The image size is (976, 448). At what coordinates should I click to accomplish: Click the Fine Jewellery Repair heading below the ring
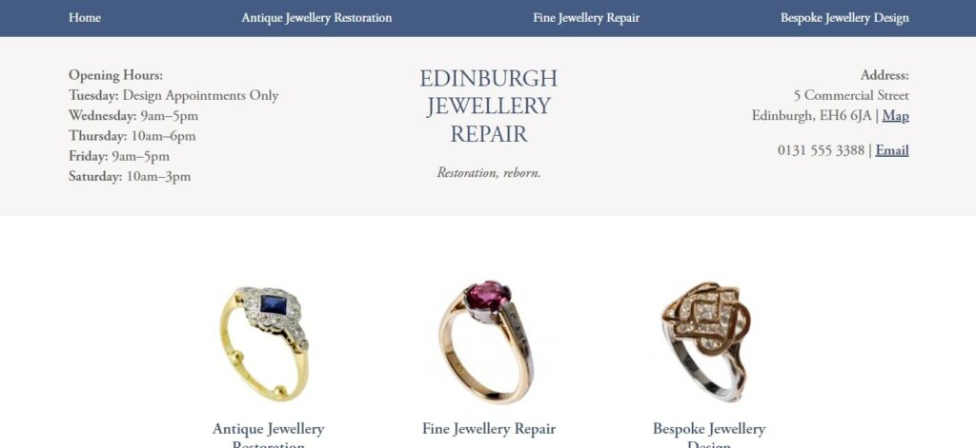coord(489,429)
